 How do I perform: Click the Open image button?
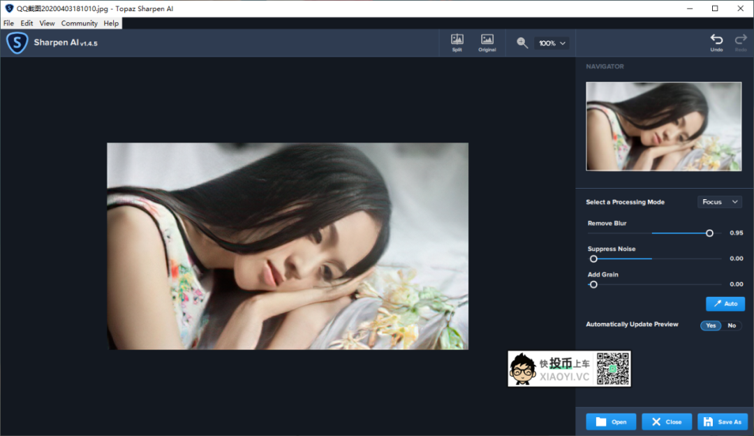point(611,421)
